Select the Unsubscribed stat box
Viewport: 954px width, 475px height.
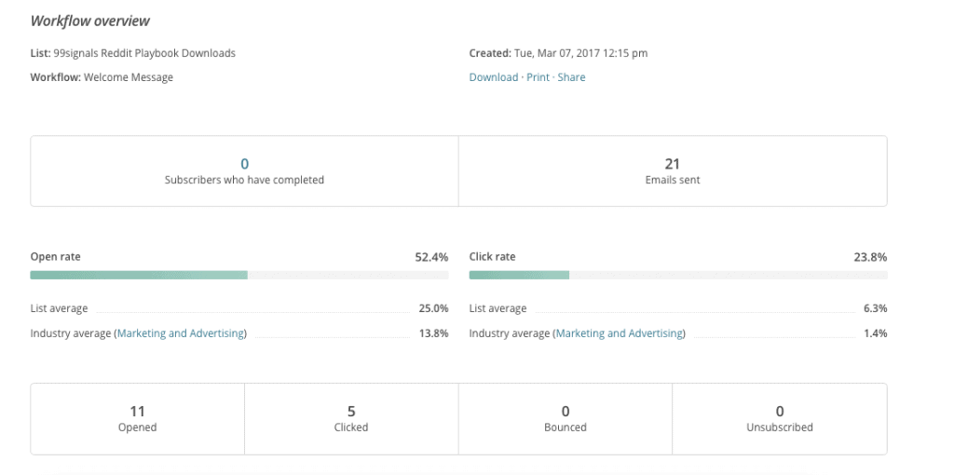780,419
